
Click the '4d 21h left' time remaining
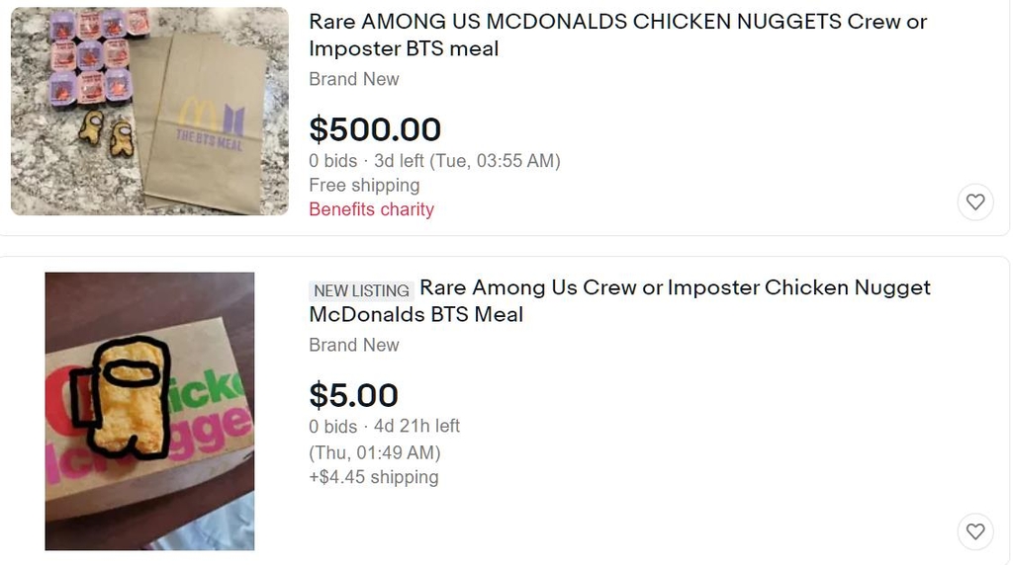pos(416,426)
